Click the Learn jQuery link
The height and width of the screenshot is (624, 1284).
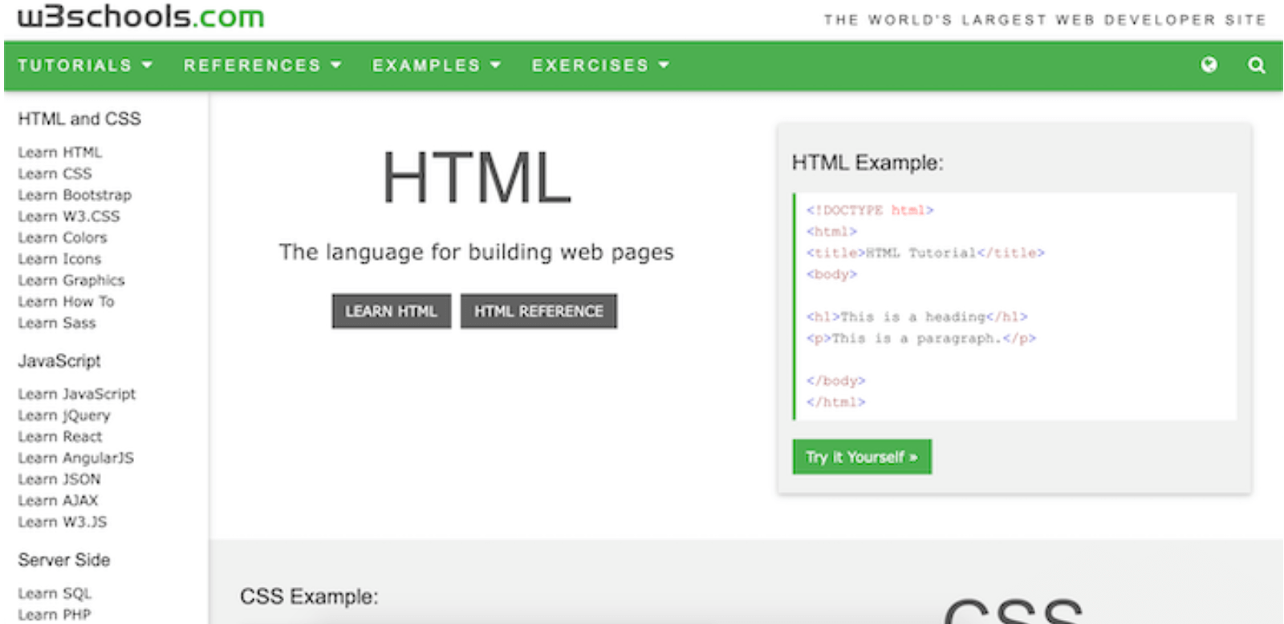coord(64,415)
